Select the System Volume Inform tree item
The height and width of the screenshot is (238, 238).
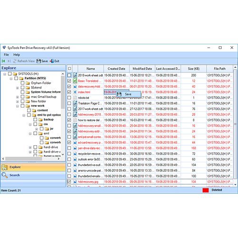[46, 92]
